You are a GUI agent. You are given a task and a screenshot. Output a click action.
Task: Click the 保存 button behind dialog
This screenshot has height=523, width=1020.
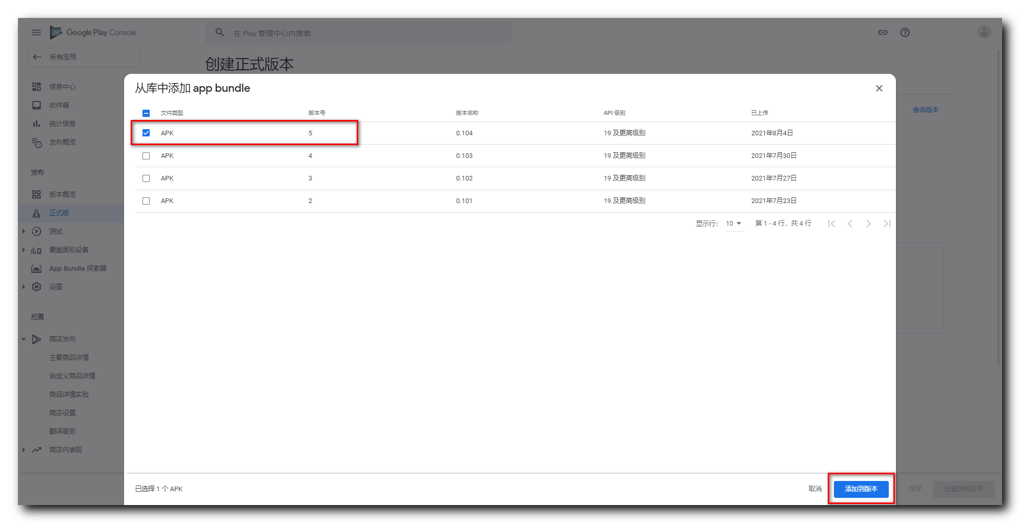pyautogui.click(x=915, y=489)
